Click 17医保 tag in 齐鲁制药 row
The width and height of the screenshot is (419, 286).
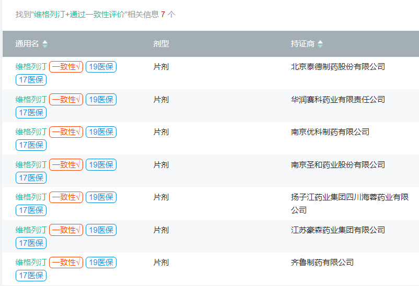pyautogui.click(x=31, y=276)
